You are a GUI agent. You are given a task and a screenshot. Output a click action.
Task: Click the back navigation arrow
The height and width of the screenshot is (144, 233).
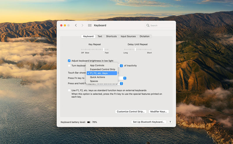[x=76, y=26]
